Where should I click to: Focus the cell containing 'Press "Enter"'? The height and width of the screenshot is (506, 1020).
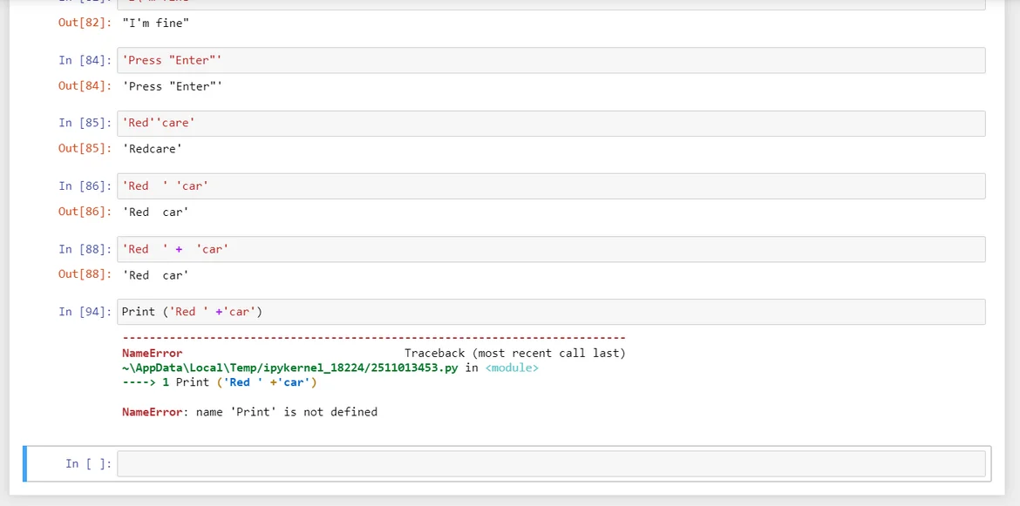click(551, 60)
